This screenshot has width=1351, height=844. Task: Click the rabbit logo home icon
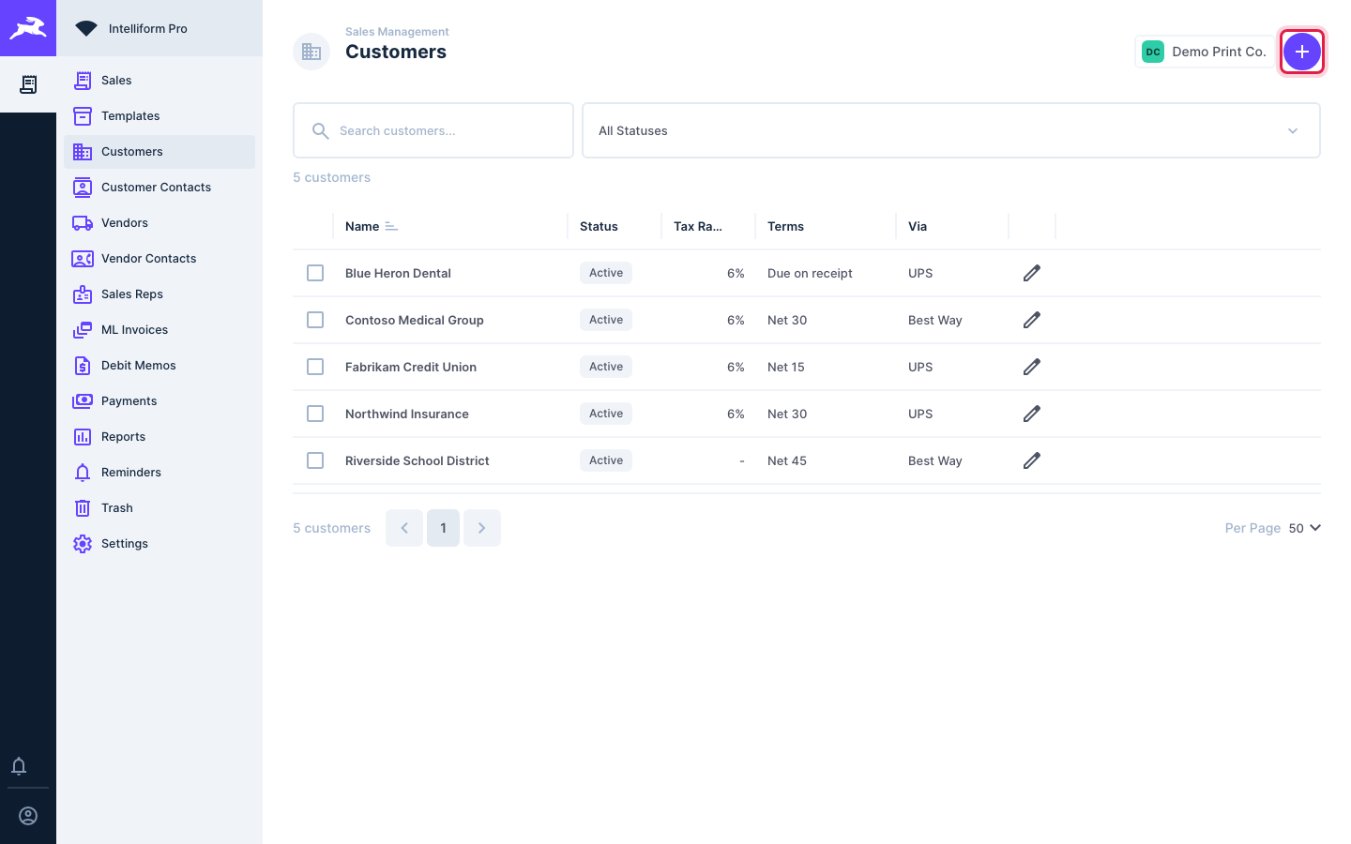tap(28, 28)
